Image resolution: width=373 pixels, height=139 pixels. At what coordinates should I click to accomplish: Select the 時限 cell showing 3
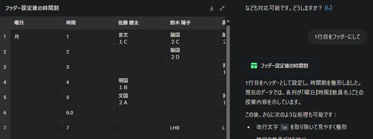pyautogui.click(x=88, y=67)
